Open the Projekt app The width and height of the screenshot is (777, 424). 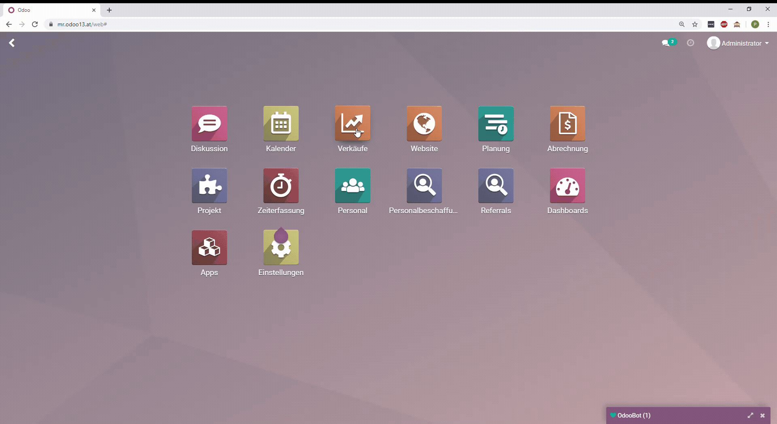click(x=209, y=185)
